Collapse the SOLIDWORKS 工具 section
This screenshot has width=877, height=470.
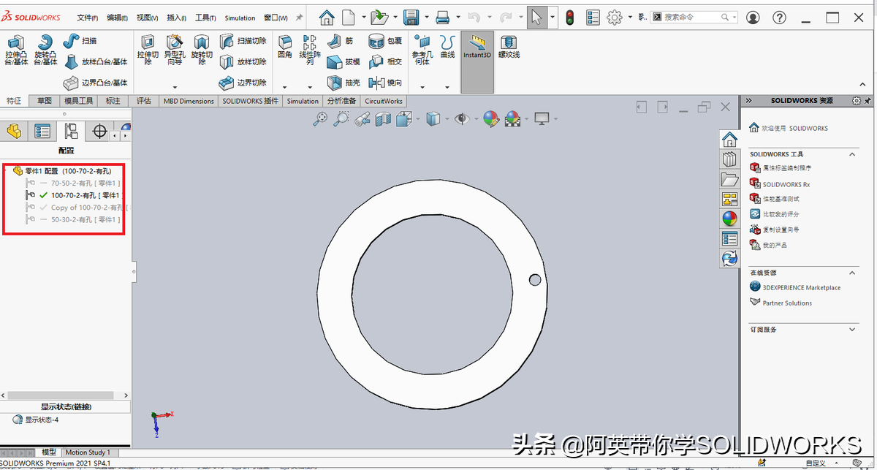pyautogui.click(x=852, y=154)
